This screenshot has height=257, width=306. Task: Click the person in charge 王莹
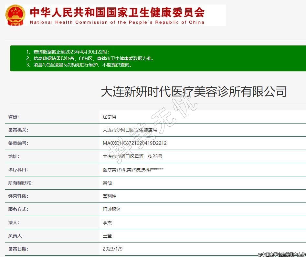tap(107, 236)
